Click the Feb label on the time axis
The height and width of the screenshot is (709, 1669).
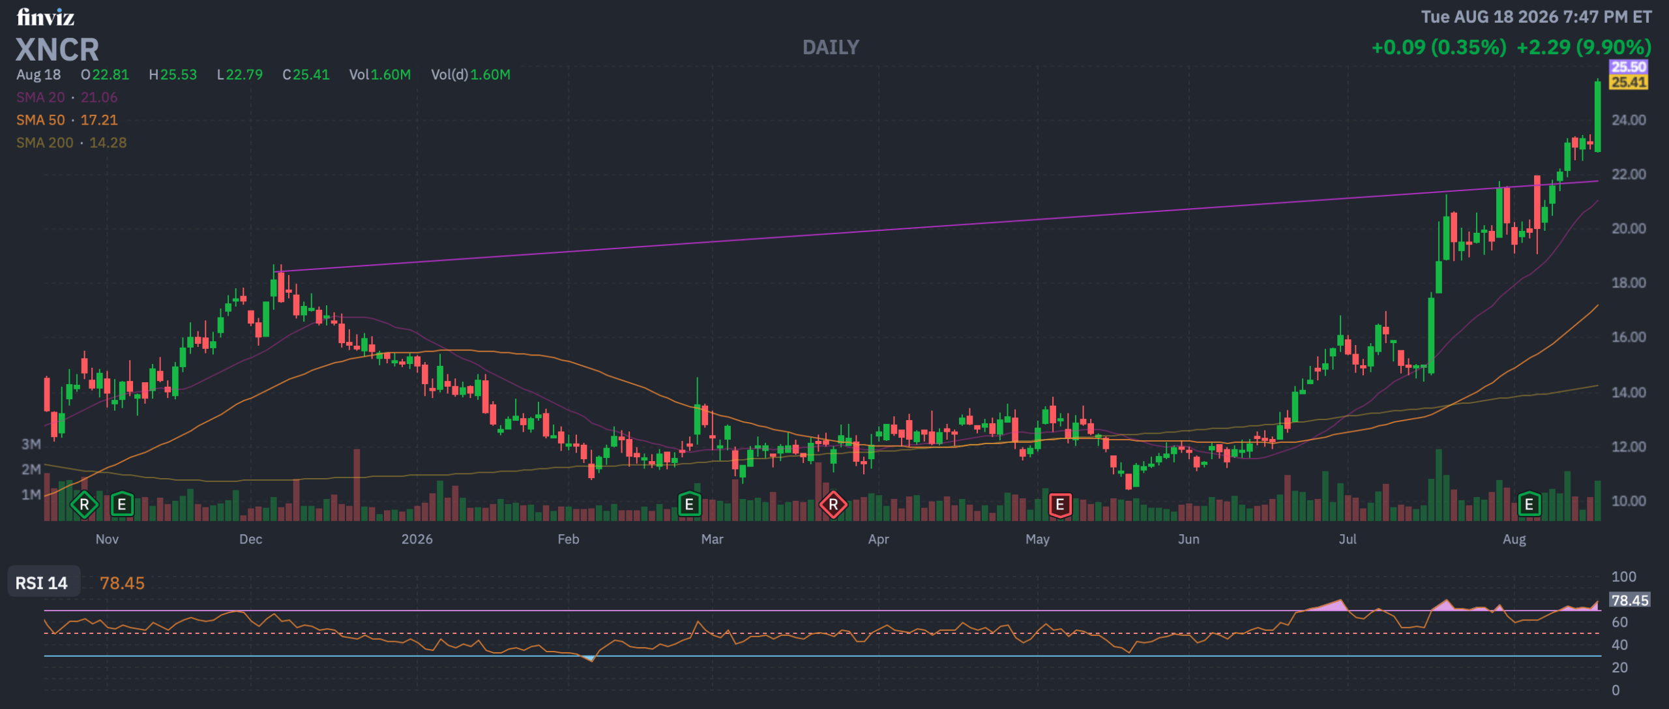[569, 539]
